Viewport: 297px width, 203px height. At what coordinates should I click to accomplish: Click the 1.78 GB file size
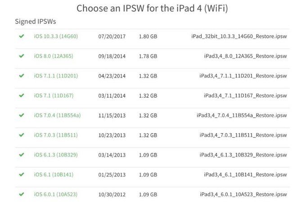point(148,56)
